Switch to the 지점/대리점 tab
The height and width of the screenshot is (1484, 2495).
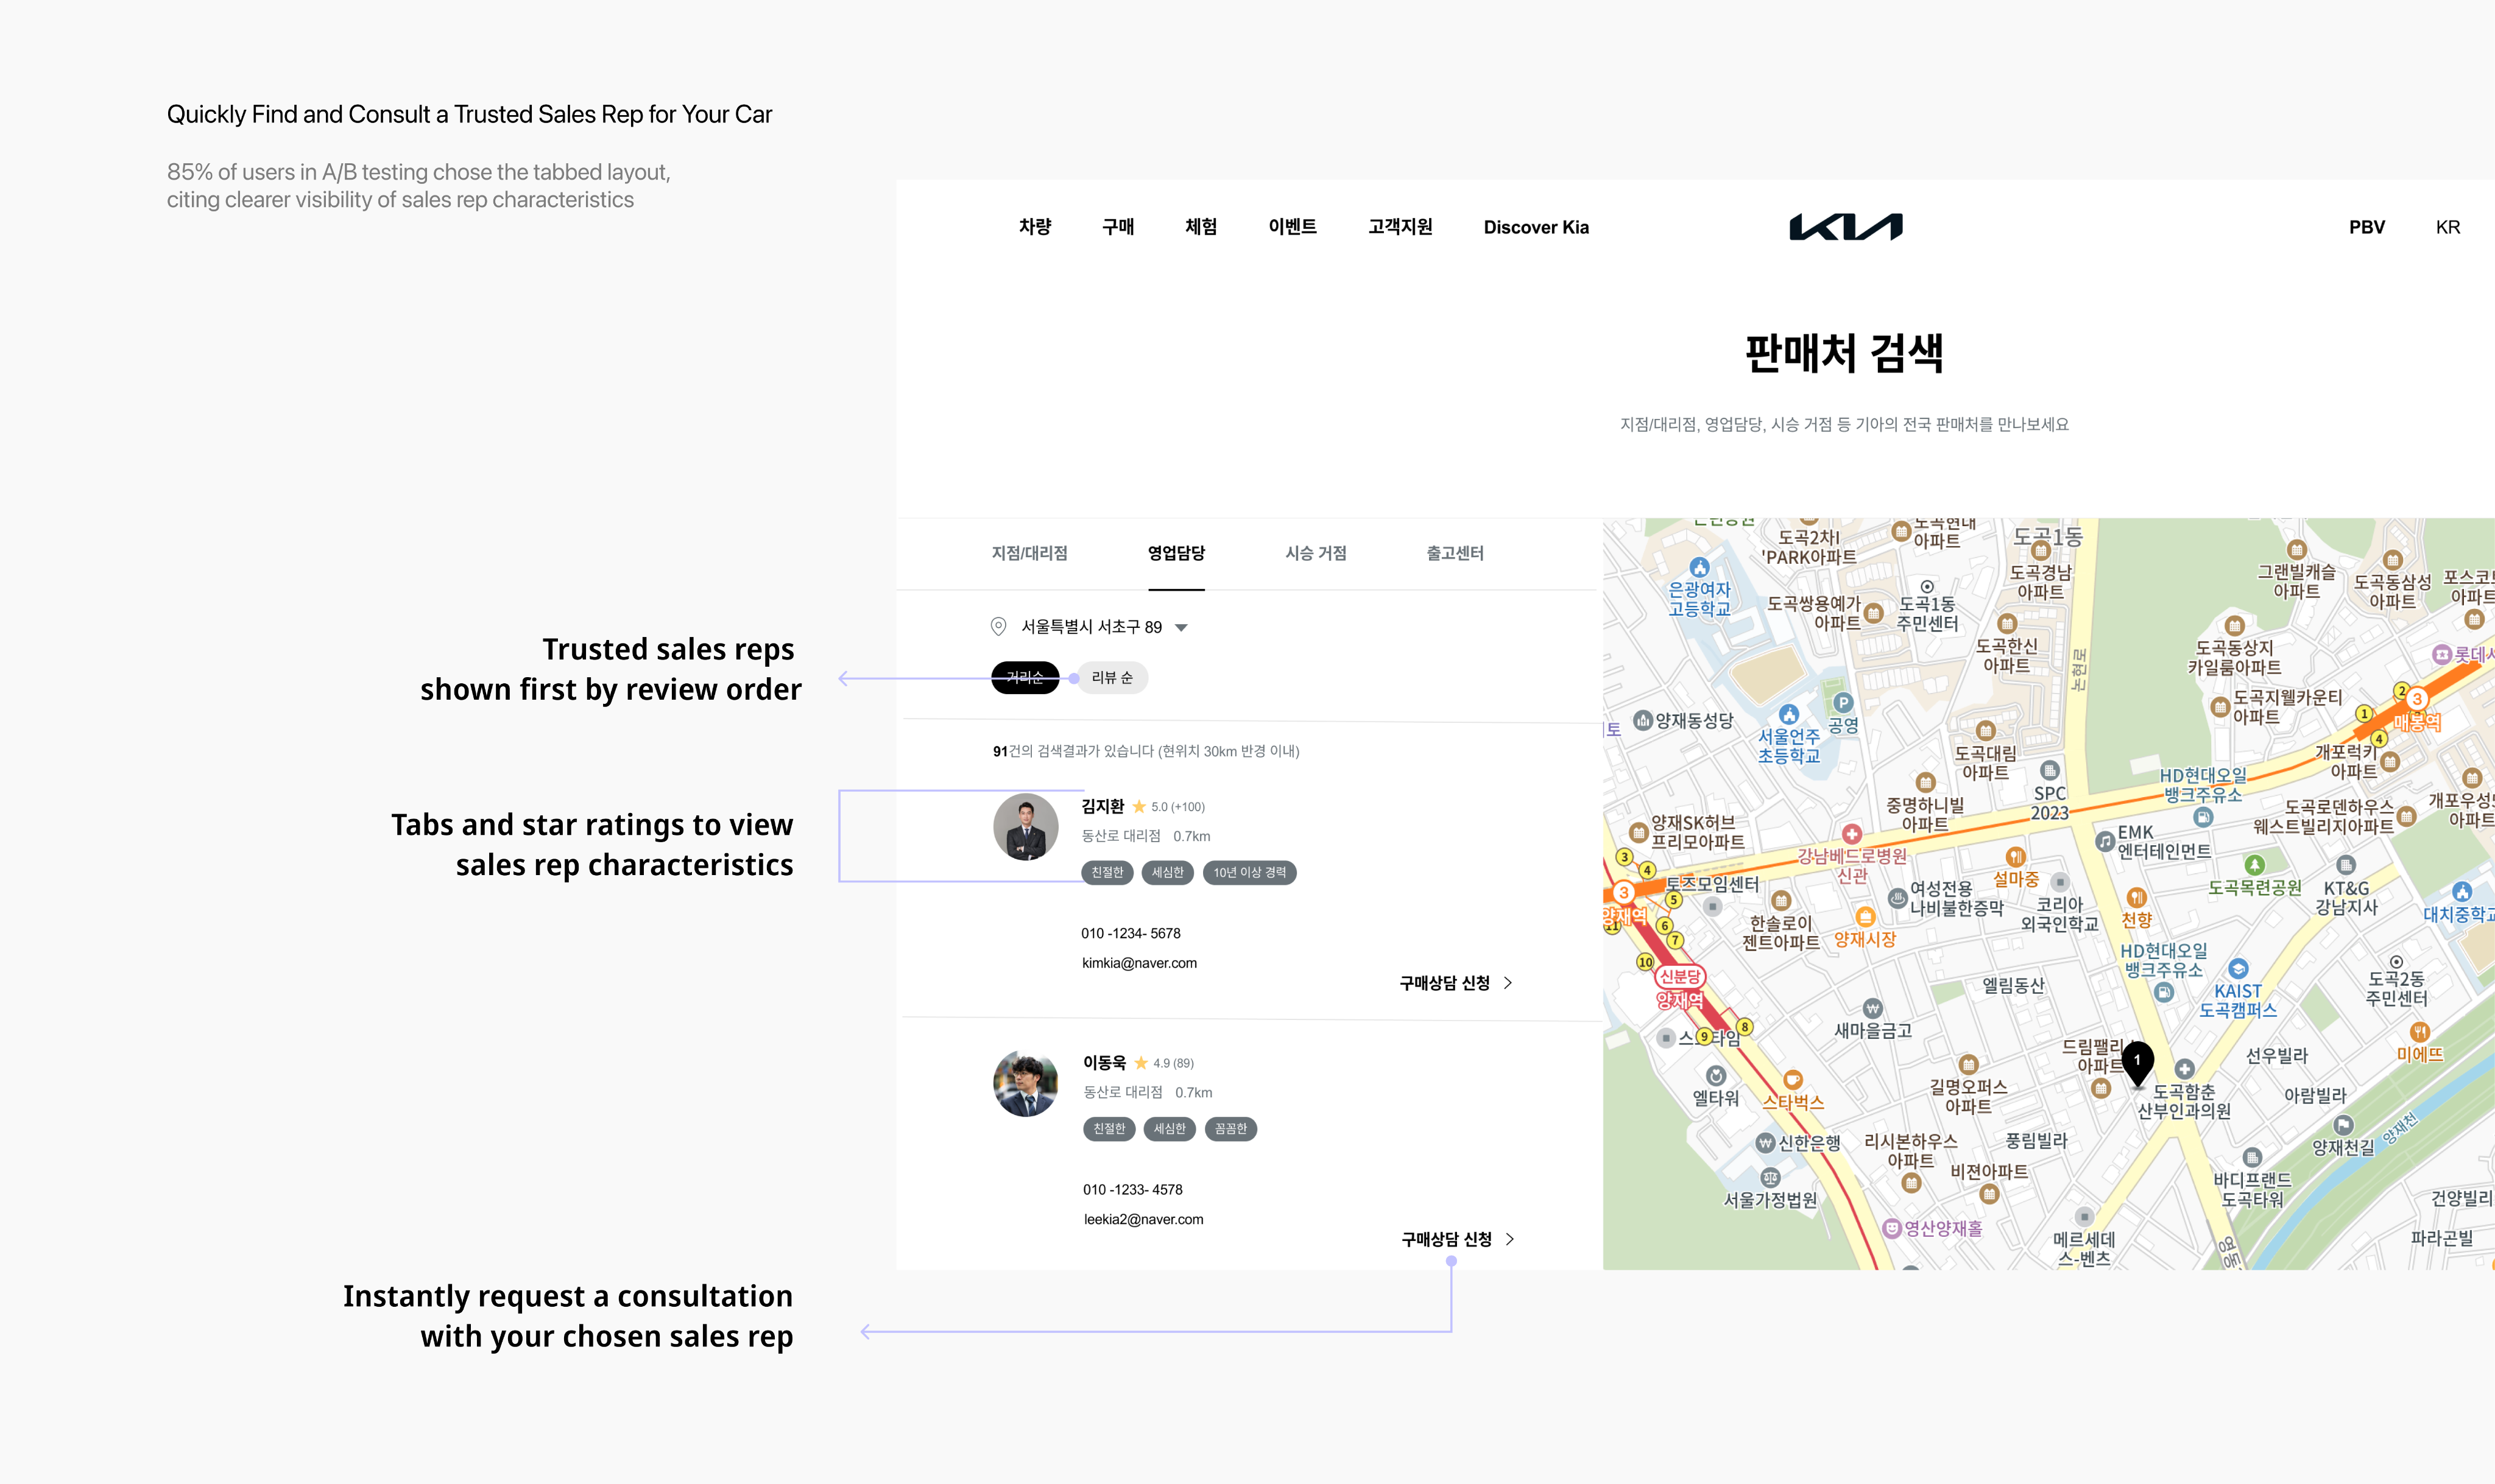1029,553
